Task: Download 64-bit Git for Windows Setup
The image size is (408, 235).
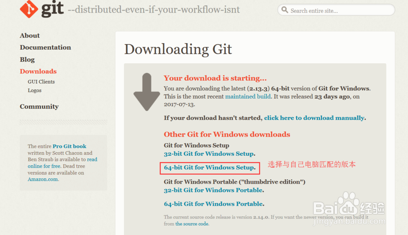Action: (x=209, y=168)
